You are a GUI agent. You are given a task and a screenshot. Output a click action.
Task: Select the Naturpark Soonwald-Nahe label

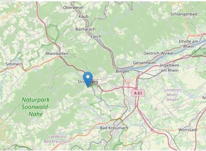coord(36,107)
